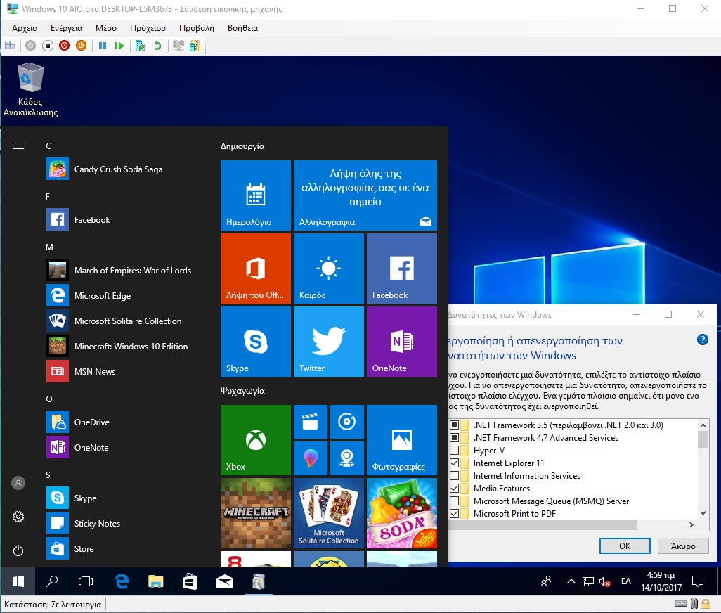
Task: Click the last icon in the Hyper-V toolbar
Action: [195, 46]
